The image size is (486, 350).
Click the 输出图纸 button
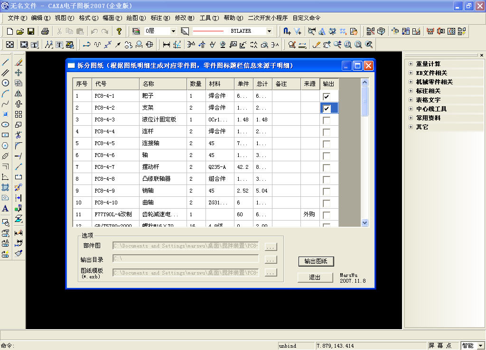coord(316,261)
